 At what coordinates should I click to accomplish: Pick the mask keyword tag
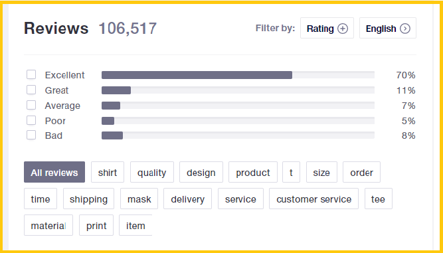tap(139, 199)
